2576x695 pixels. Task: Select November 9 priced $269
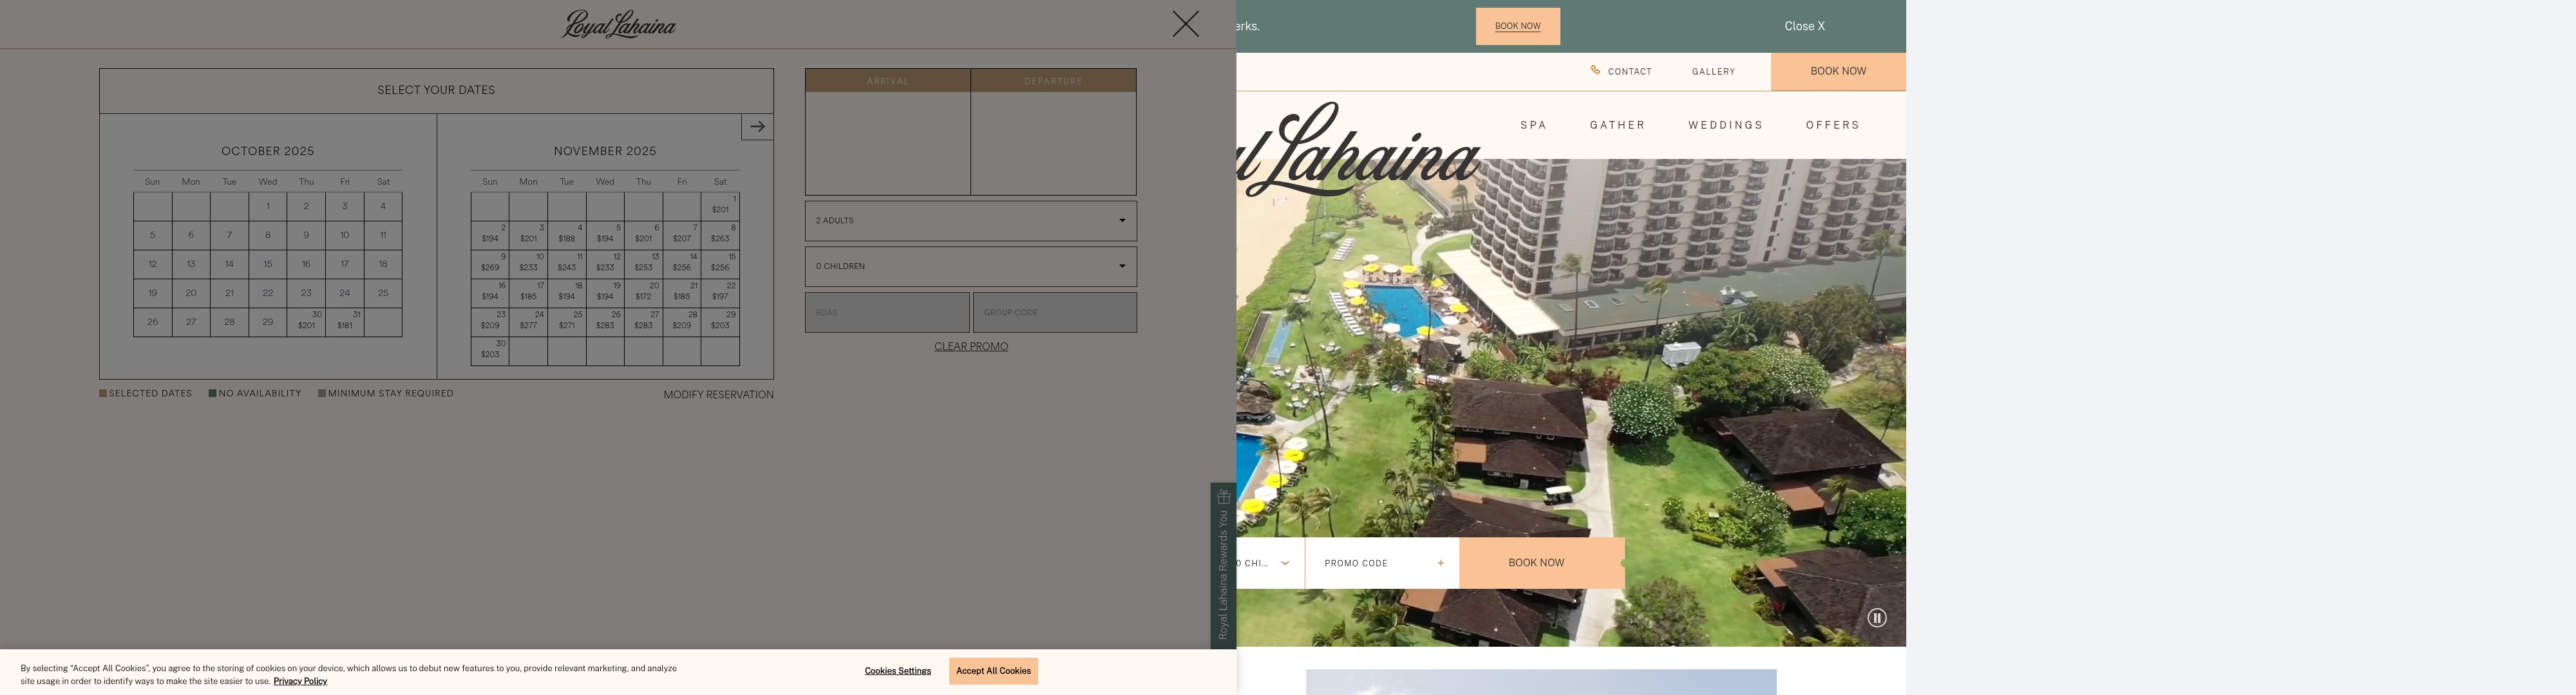click(490, 264)
